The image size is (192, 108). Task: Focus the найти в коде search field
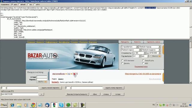(20, 94)
